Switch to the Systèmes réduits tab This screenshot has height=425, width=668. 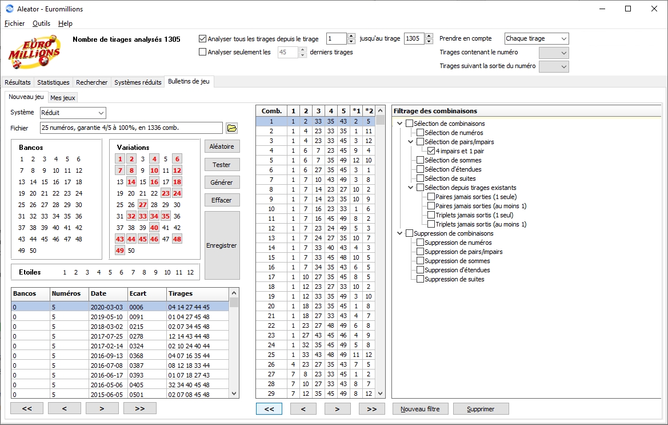pyautogui.click(x=138, y=82)
